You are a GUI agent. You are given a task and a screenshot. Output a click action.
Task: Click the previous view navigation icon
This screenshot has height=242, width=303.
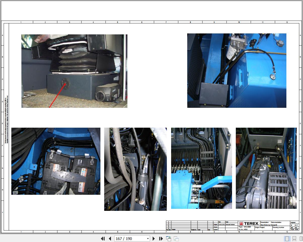[168, 238]
